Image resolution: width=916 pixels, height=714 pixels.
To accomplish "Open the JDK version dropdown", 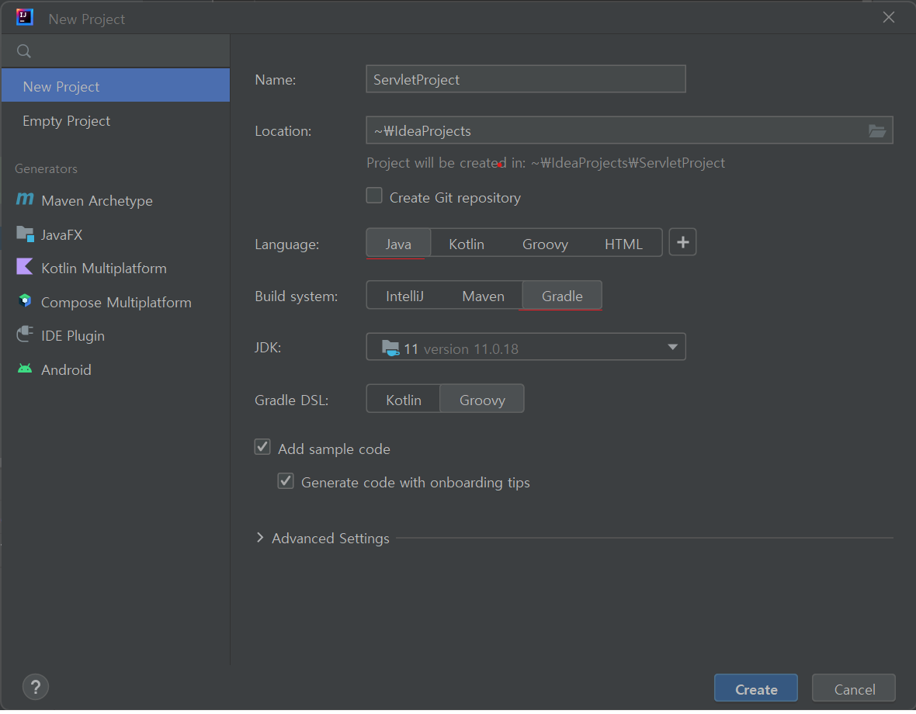I will point(526,348).
